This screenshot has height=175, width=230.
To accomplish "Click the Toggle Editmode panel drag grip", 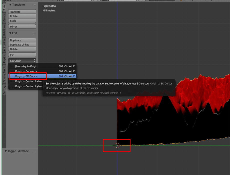I will [34, 151].
